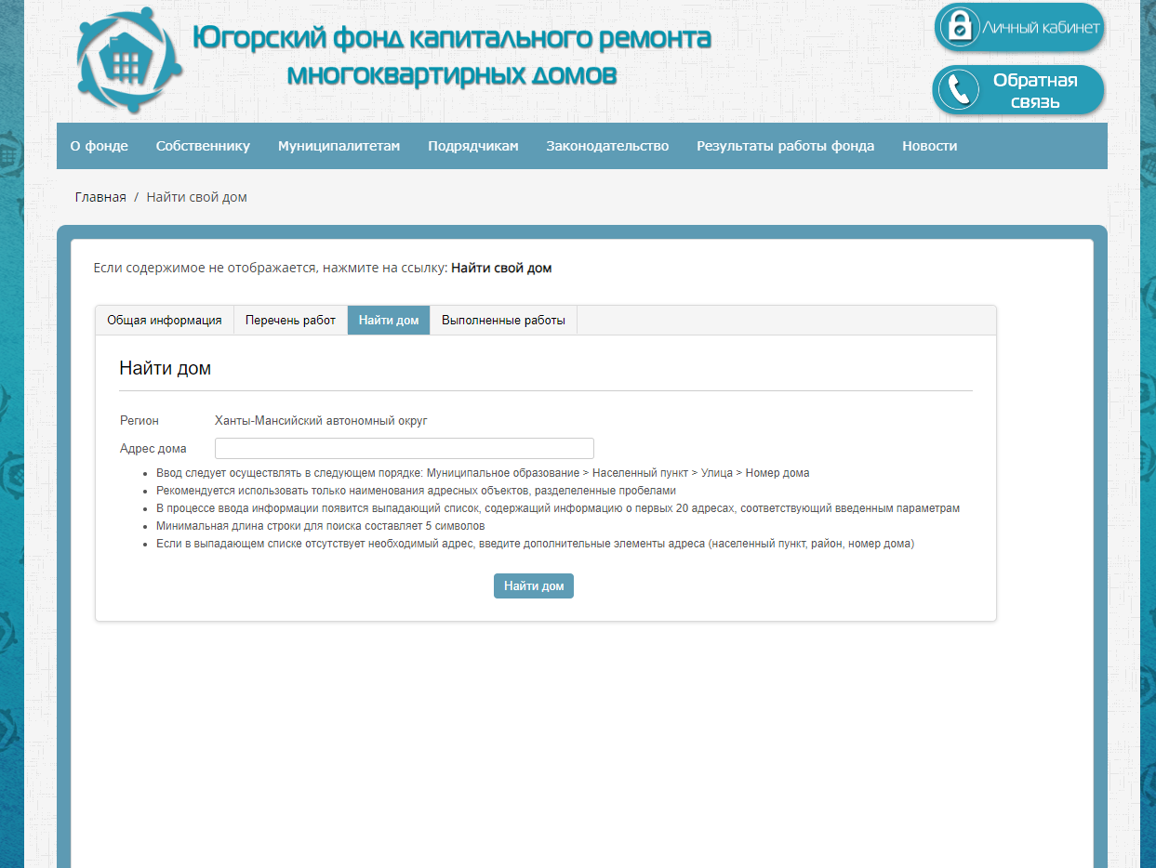Click hint beginning В процессе ввода информации
This screenshot has height=868, width=1156.
click(558, 508)
